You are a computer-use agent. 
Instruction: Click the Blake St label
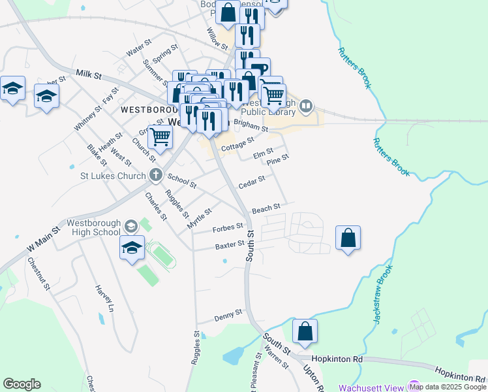97,155
